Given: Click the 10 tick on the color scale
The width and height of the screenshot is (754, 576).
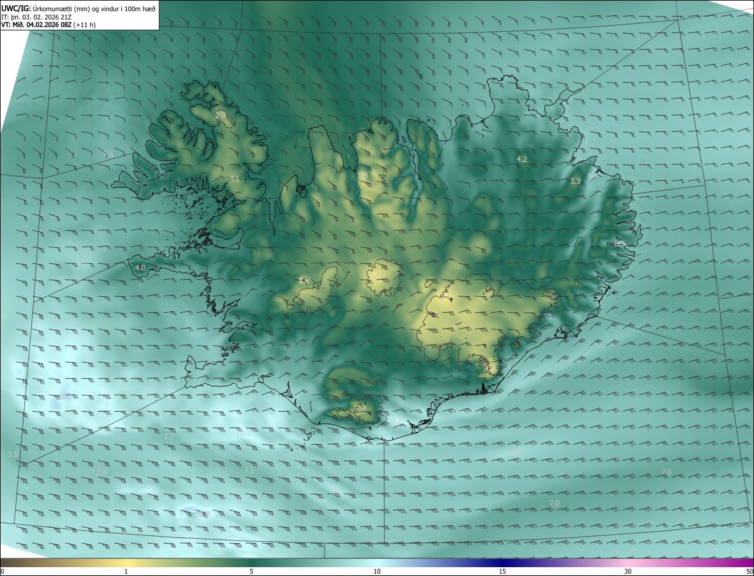Looking at the screenshot, I should point(377,571).
